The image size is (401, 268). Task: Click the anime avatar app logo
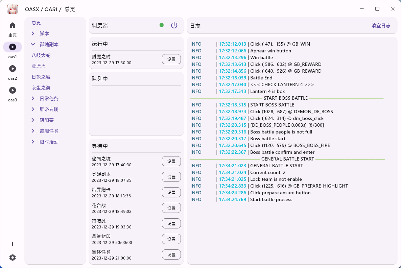(x=13, y=9)
